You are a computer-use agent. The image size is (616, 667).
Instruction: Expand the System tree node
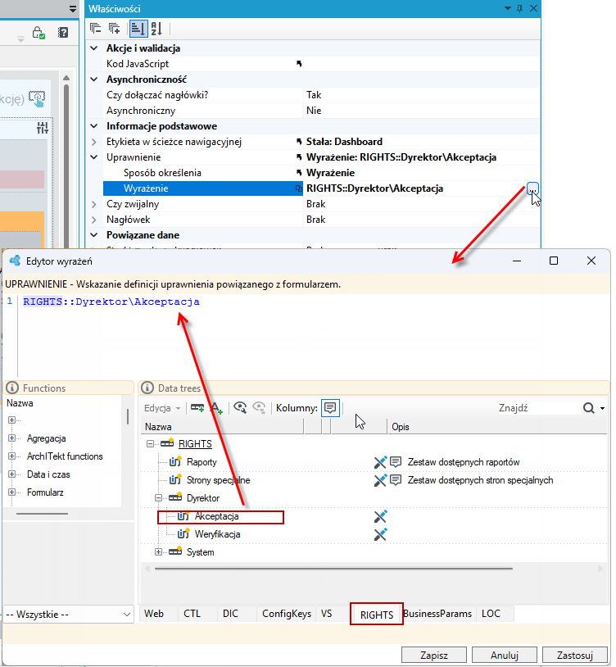(158, 551)
